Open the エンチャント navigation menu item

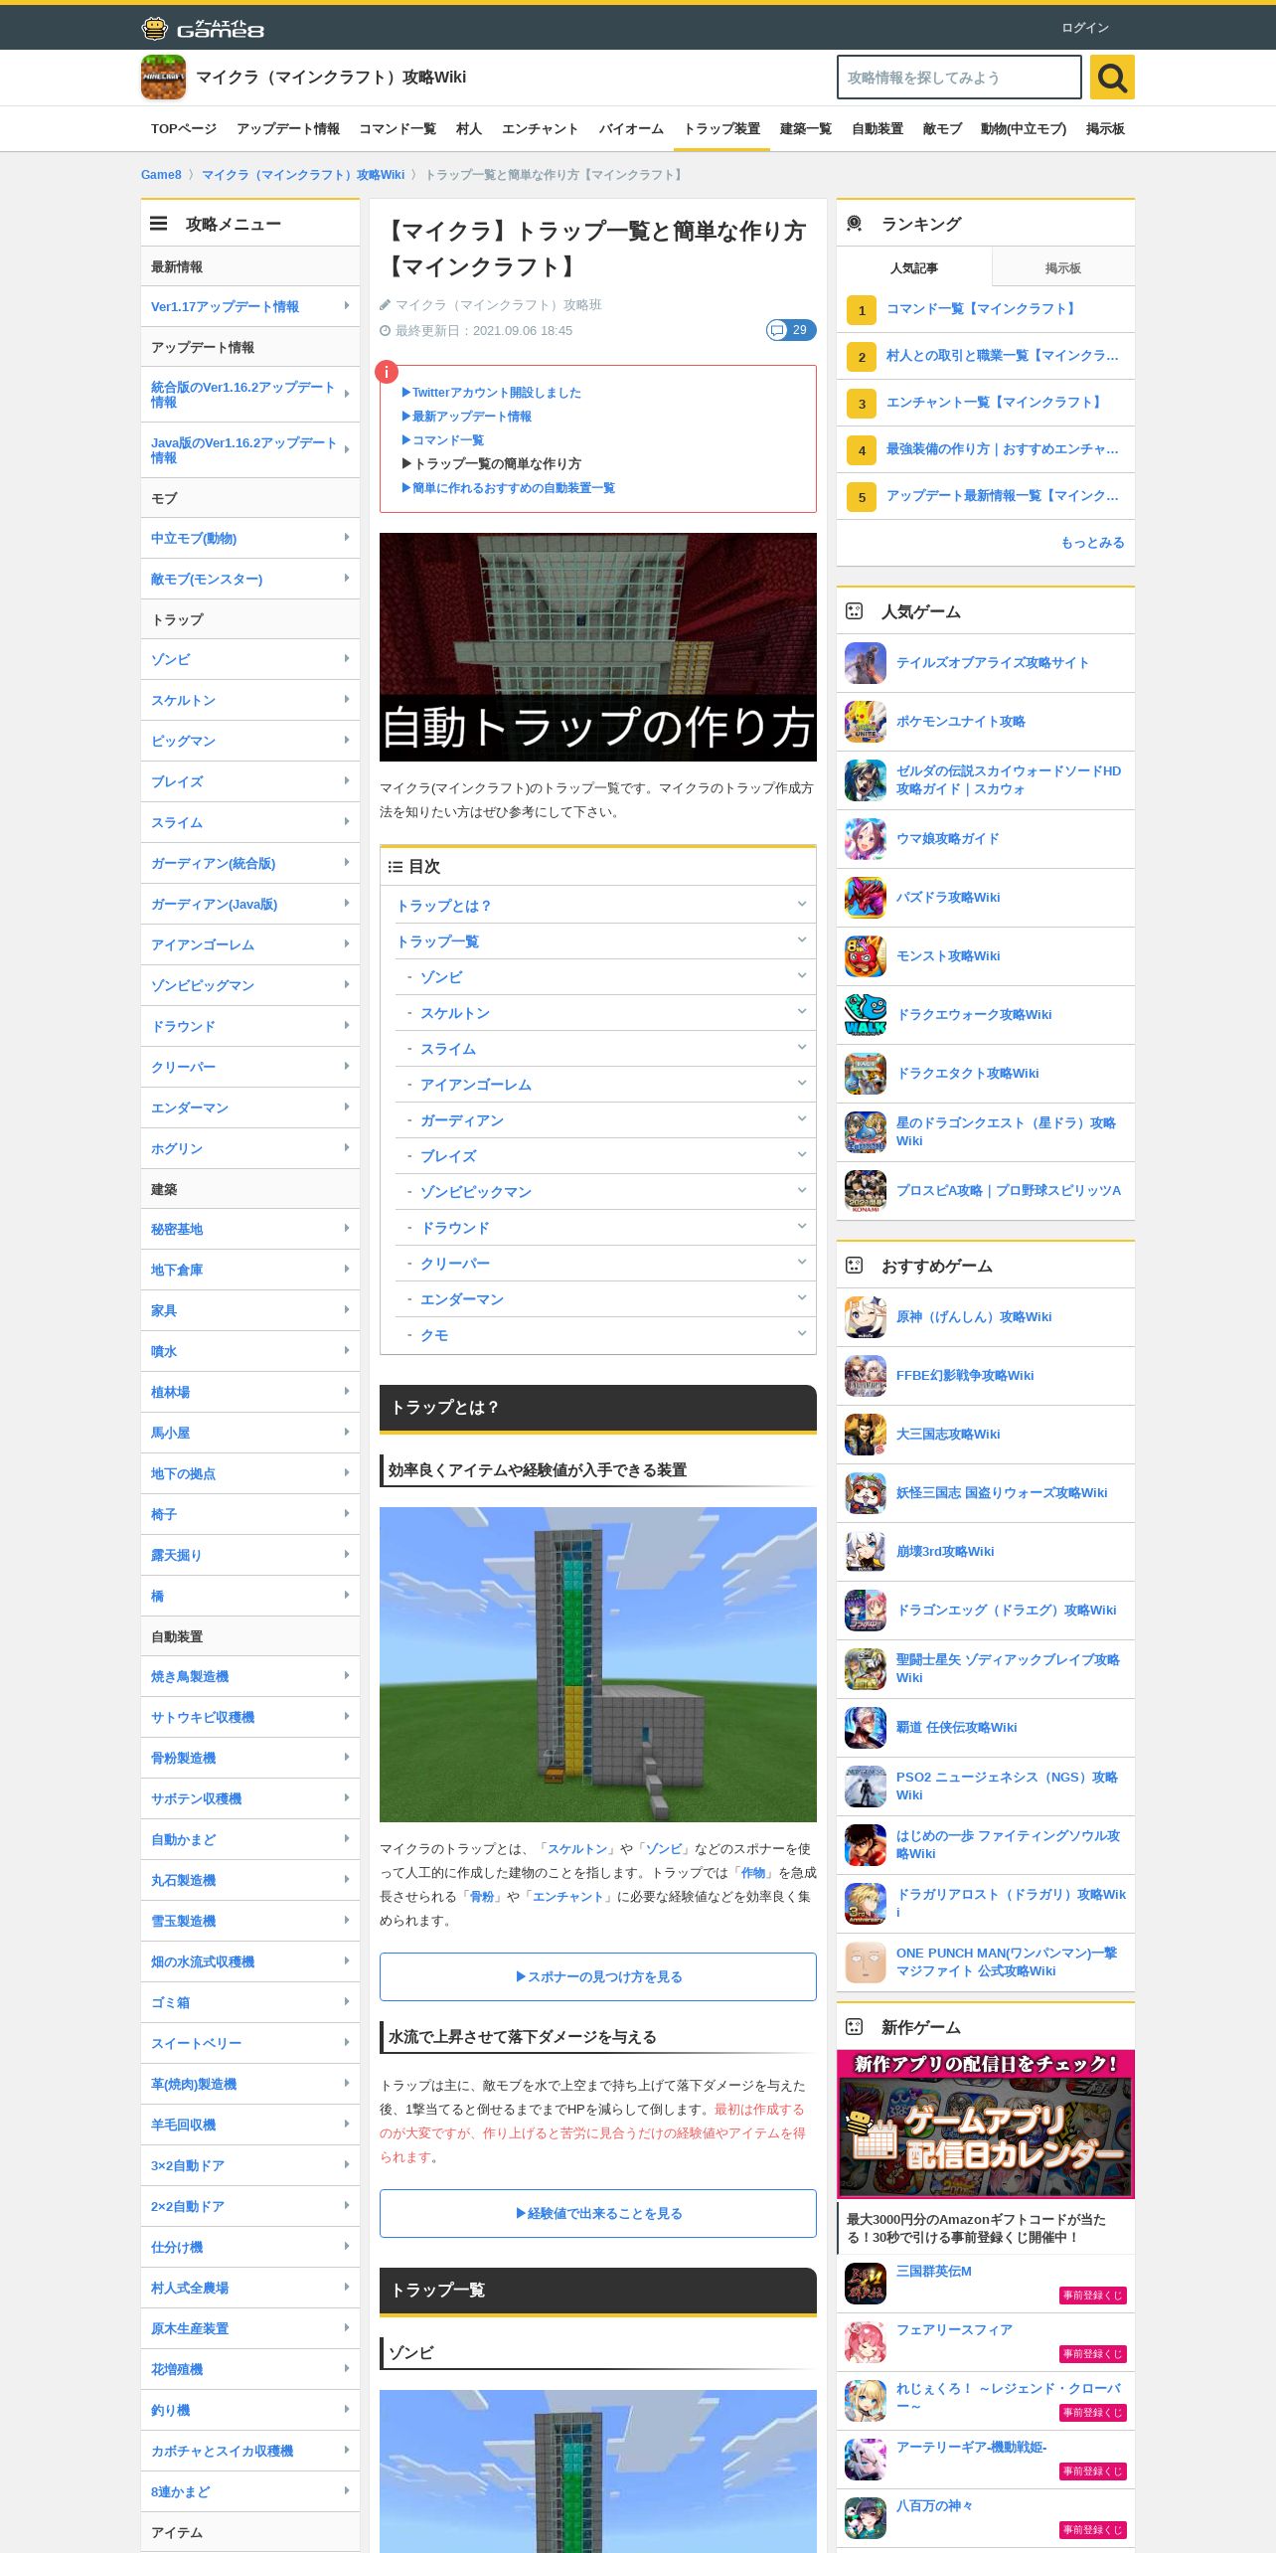(540, 129)
